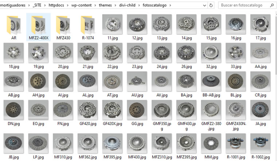Expand the chevron after fotoscatalogo breadcrumb

pyautogui.click(x=170, y=5)
